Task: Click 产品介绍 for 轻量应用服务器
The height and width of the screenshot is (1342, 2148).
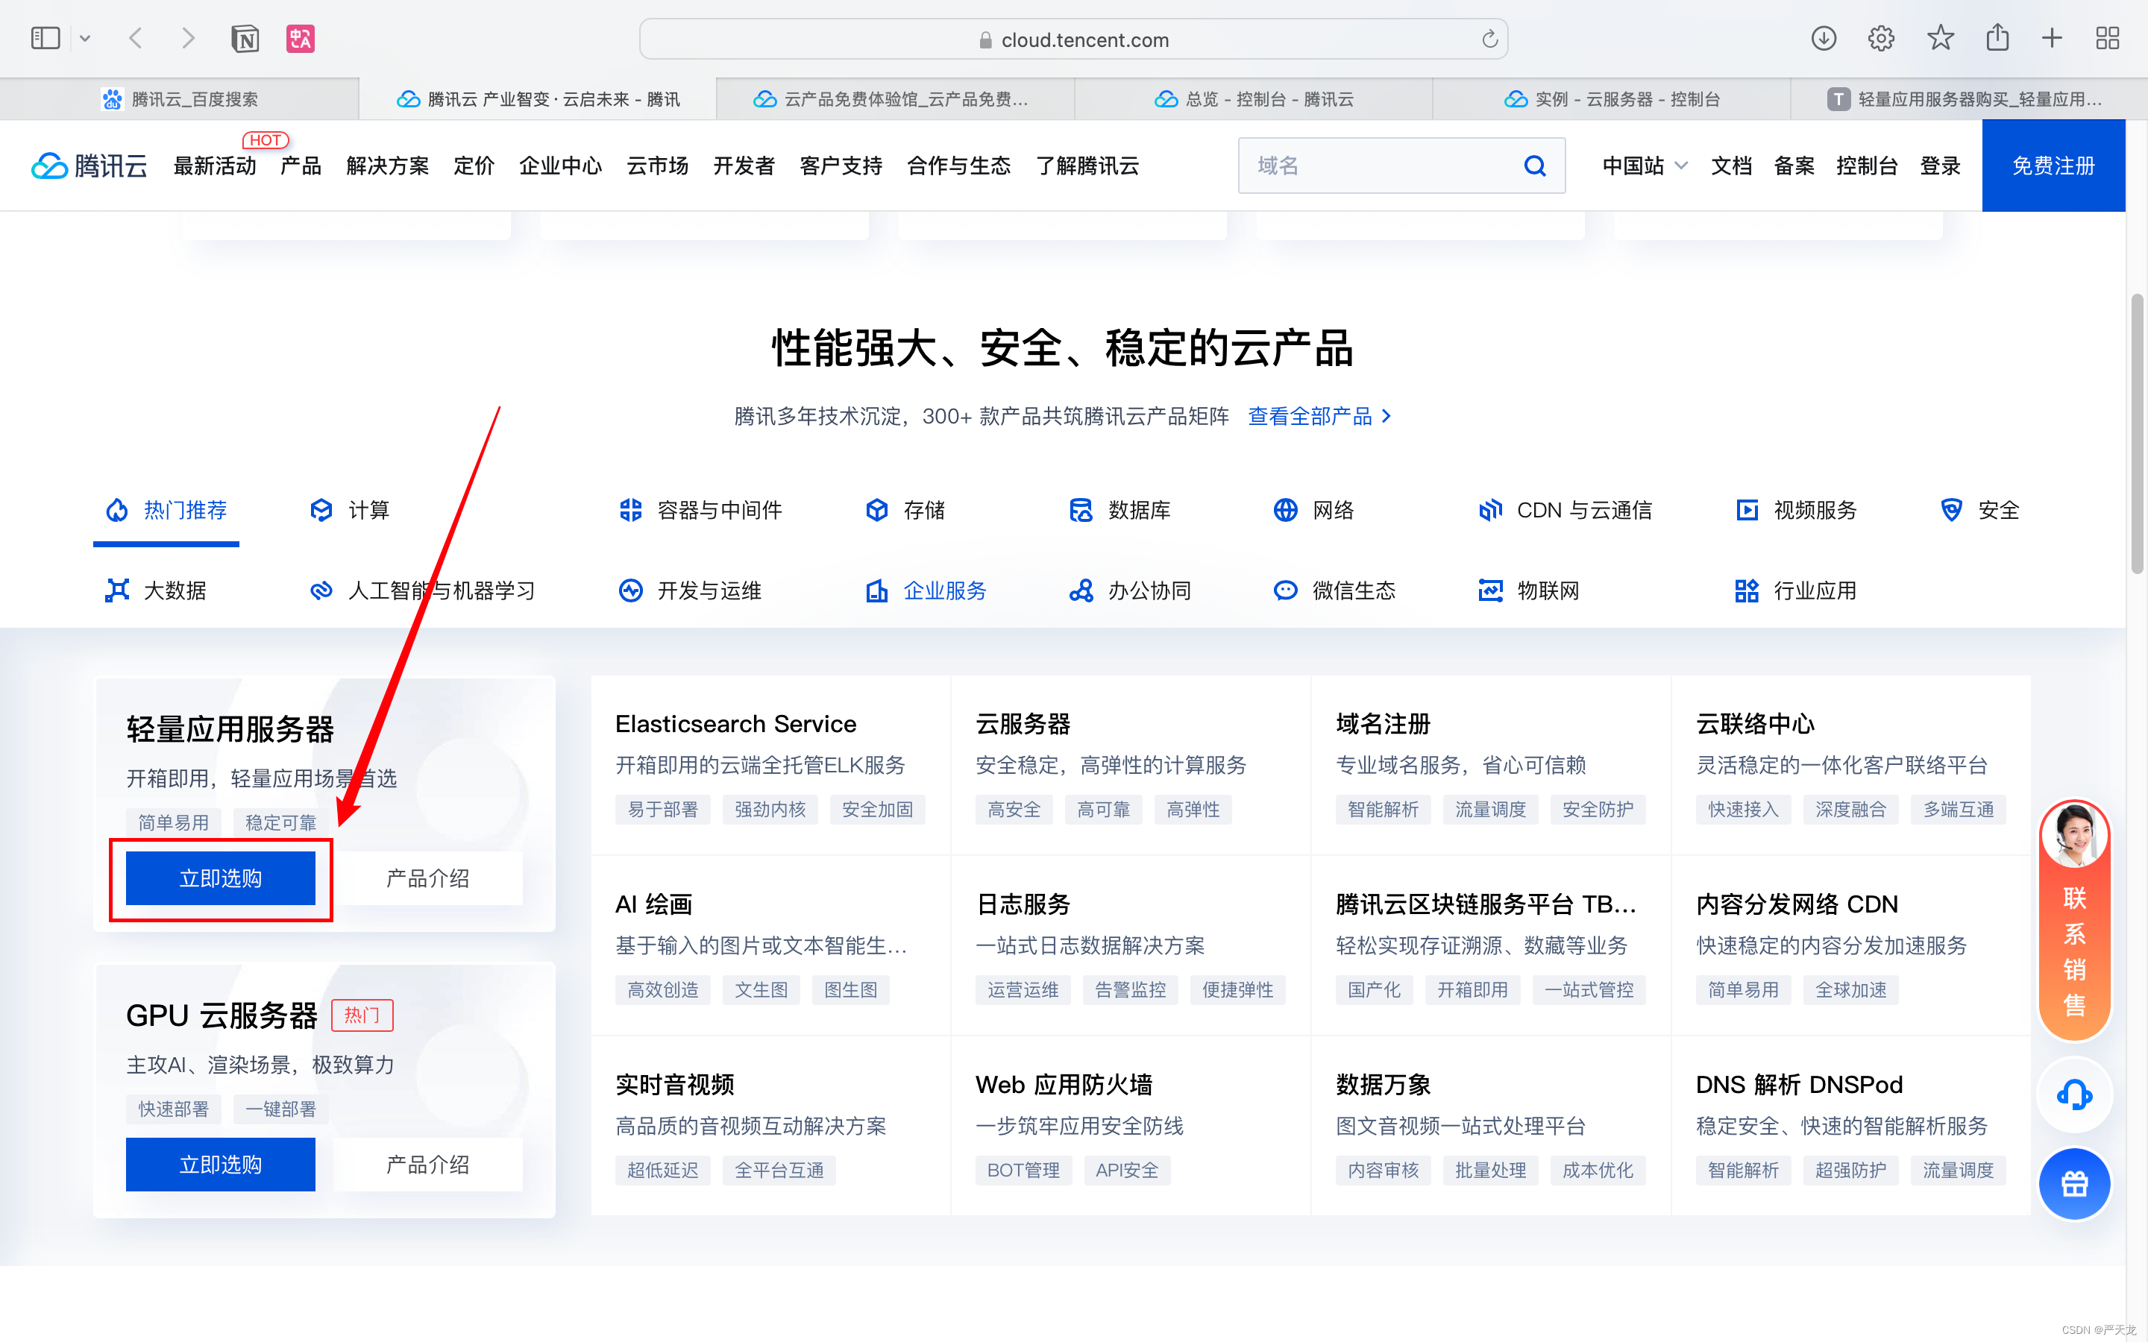Action: (x=428, y=878)
